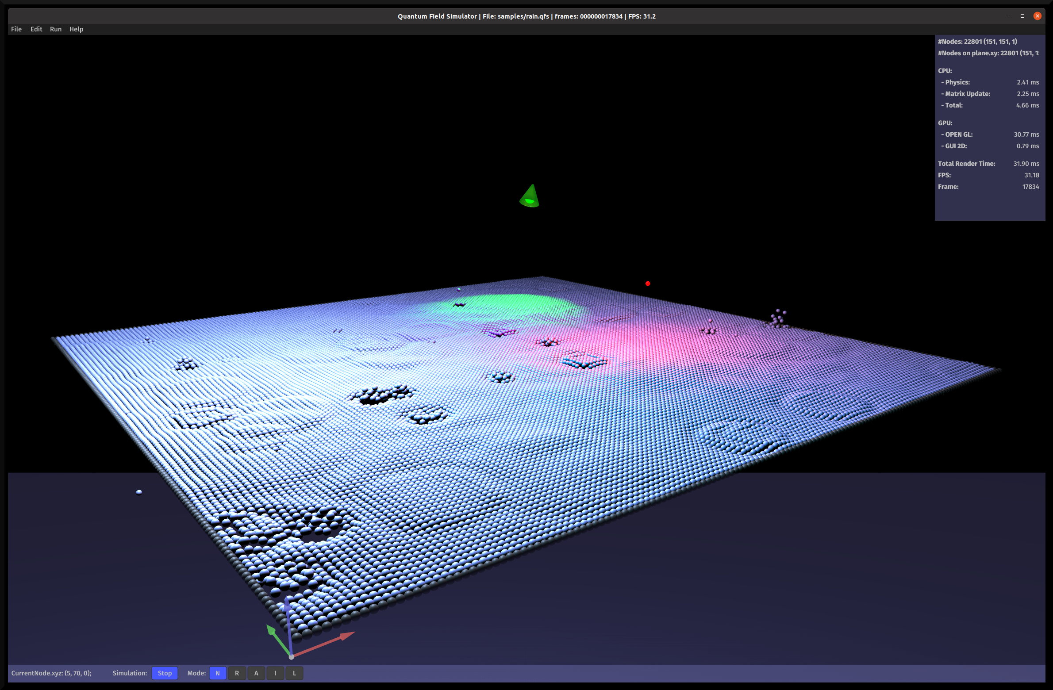The height and width of the screenshot is (690, 1053).
Task: Click the stray floating sphere left of grid
Action: coord(139,492)
